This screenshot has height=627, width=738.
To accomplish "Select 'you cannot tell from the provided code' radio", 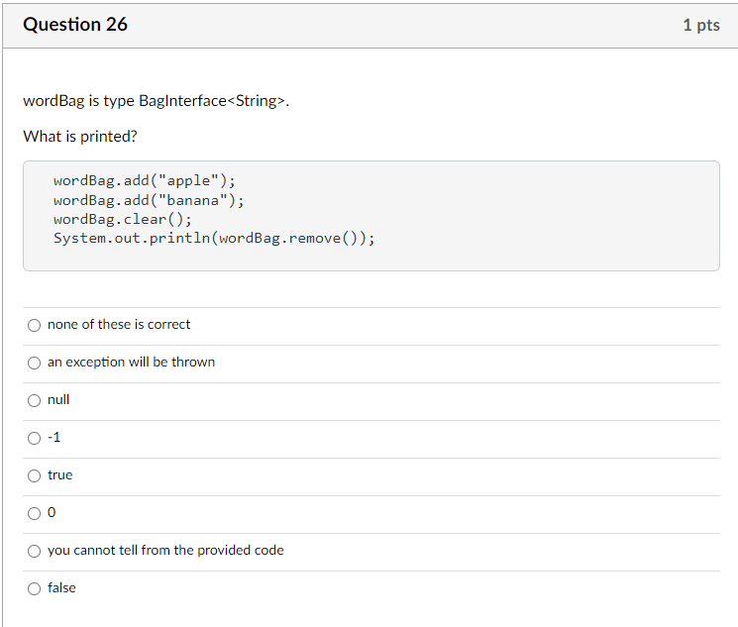I will pos(35,551).
